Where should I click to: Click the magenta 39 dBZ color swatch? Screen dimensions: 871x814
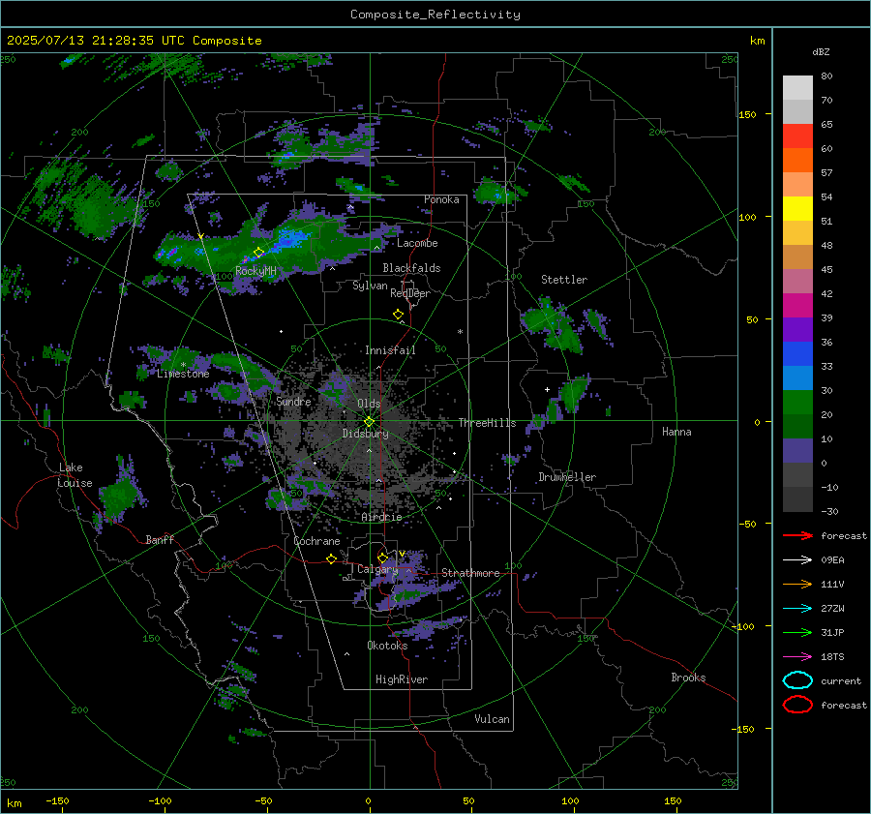[x=797, y=305]
